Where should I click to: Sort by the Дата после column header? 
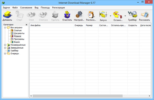pyautogui.click(x=145, y=25)
